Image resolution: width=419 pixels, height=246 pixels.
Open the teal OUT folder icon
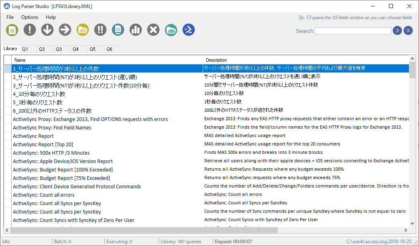(x=171, y=30)
